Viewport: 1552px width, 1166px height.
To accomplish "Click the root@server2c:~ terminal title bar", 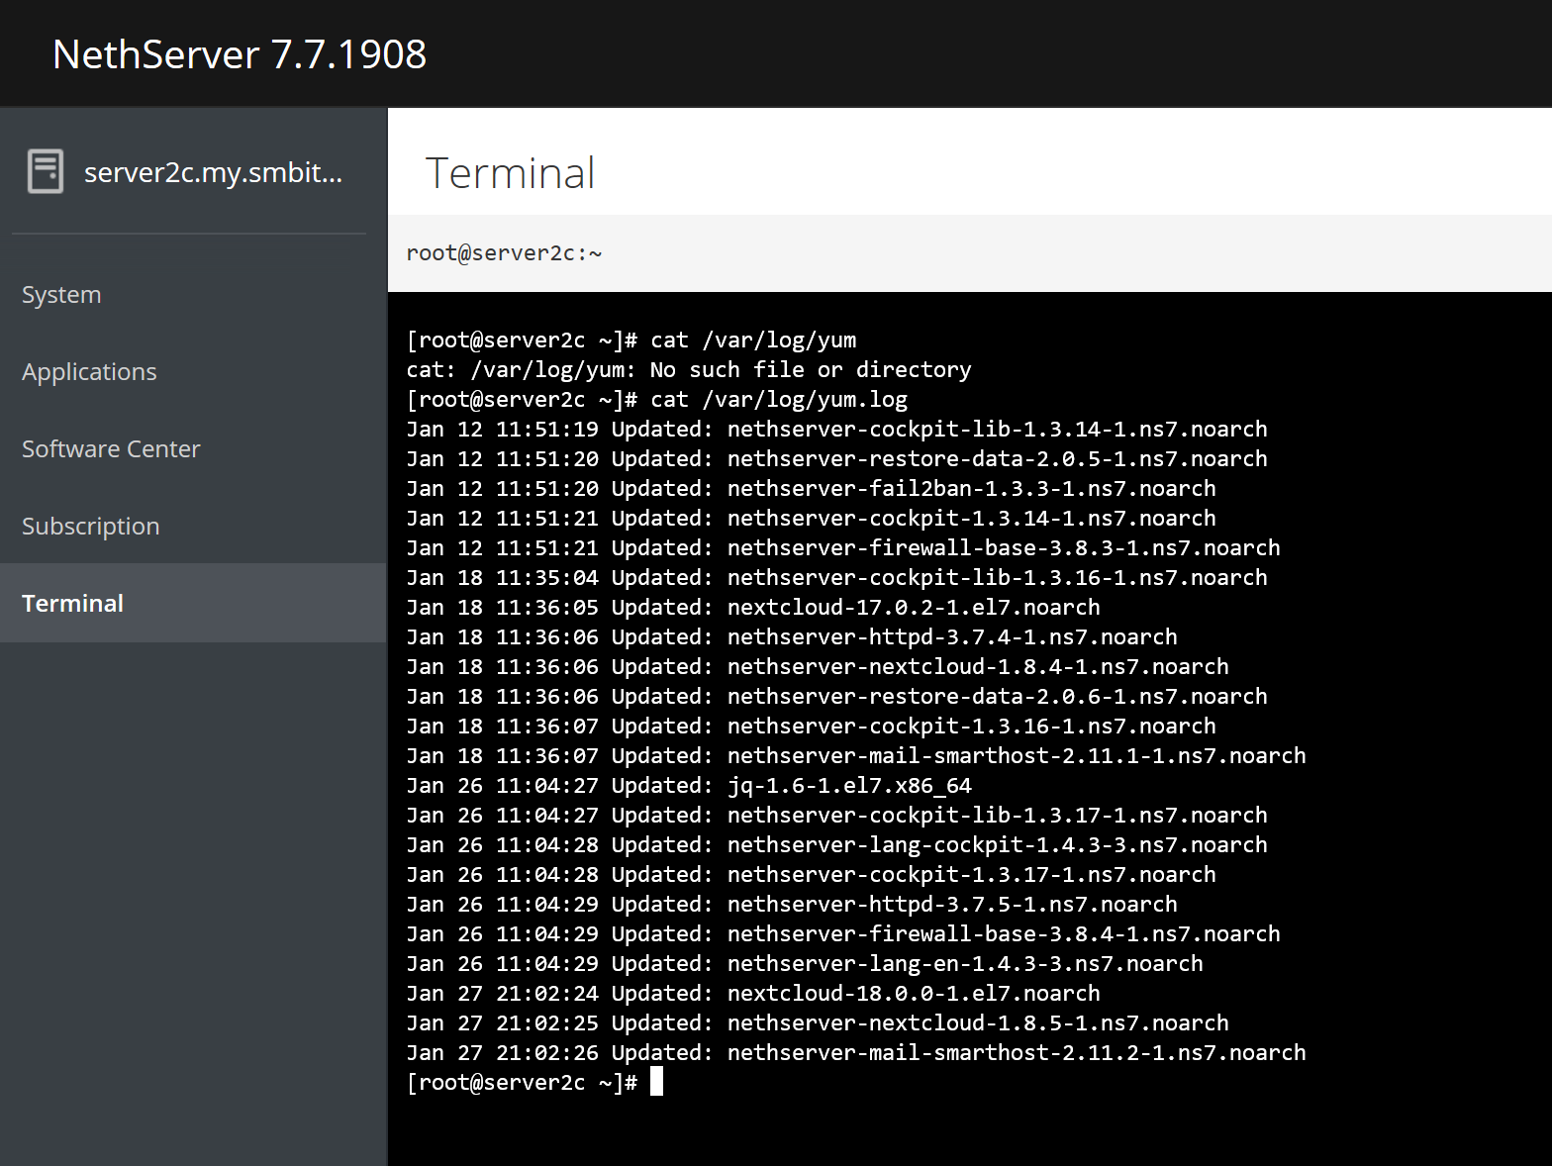I will (969, 253).
